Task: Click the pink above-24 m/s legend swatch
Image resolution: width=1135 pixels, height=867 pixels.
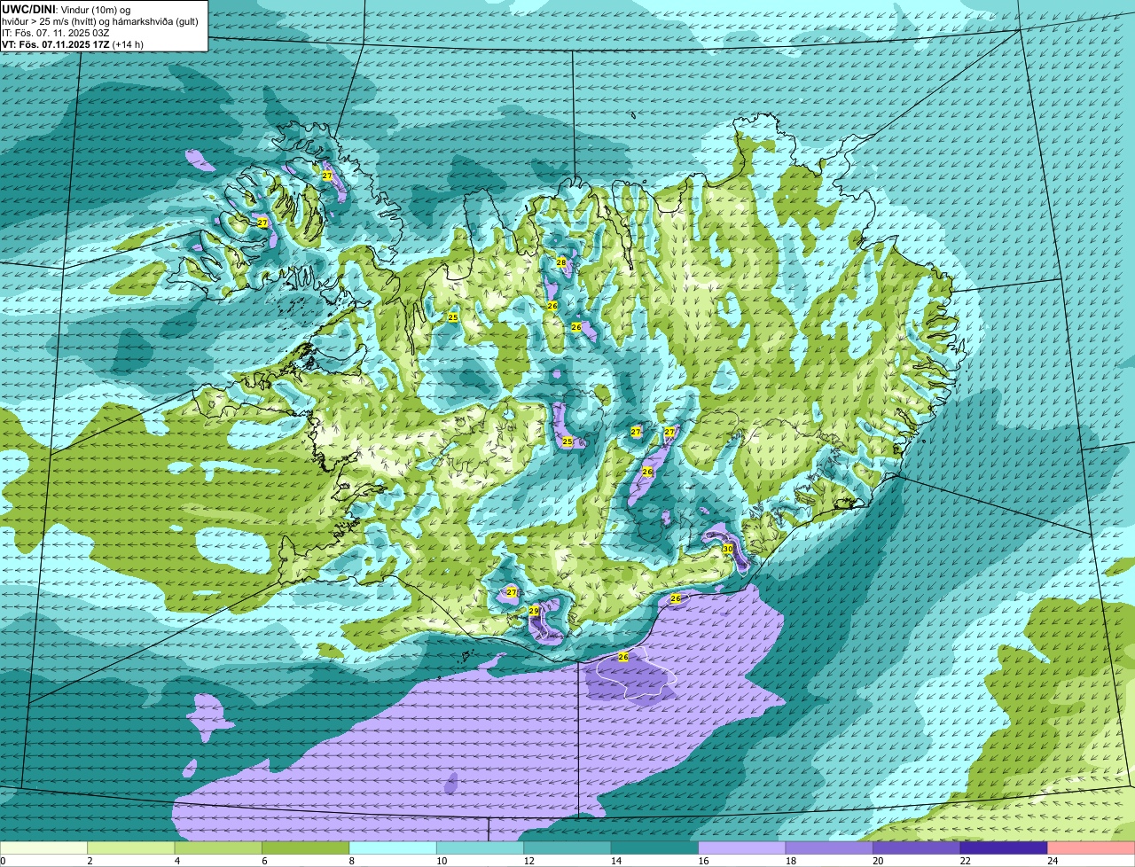Action: [x=1092, y=848]
